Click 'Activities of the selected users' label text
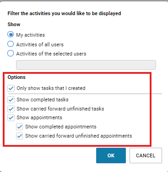The height and width of the screenshot is (172, 168). click(x=51, y=54)
